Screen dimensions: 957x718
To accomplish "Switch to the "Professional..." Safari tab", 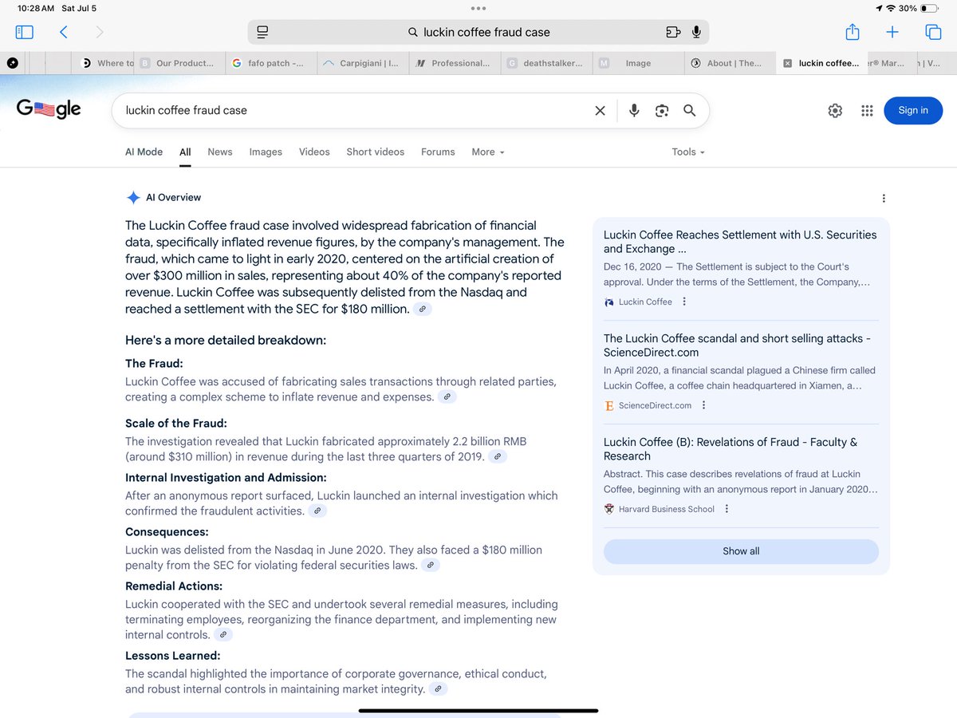I will [455, 63].
